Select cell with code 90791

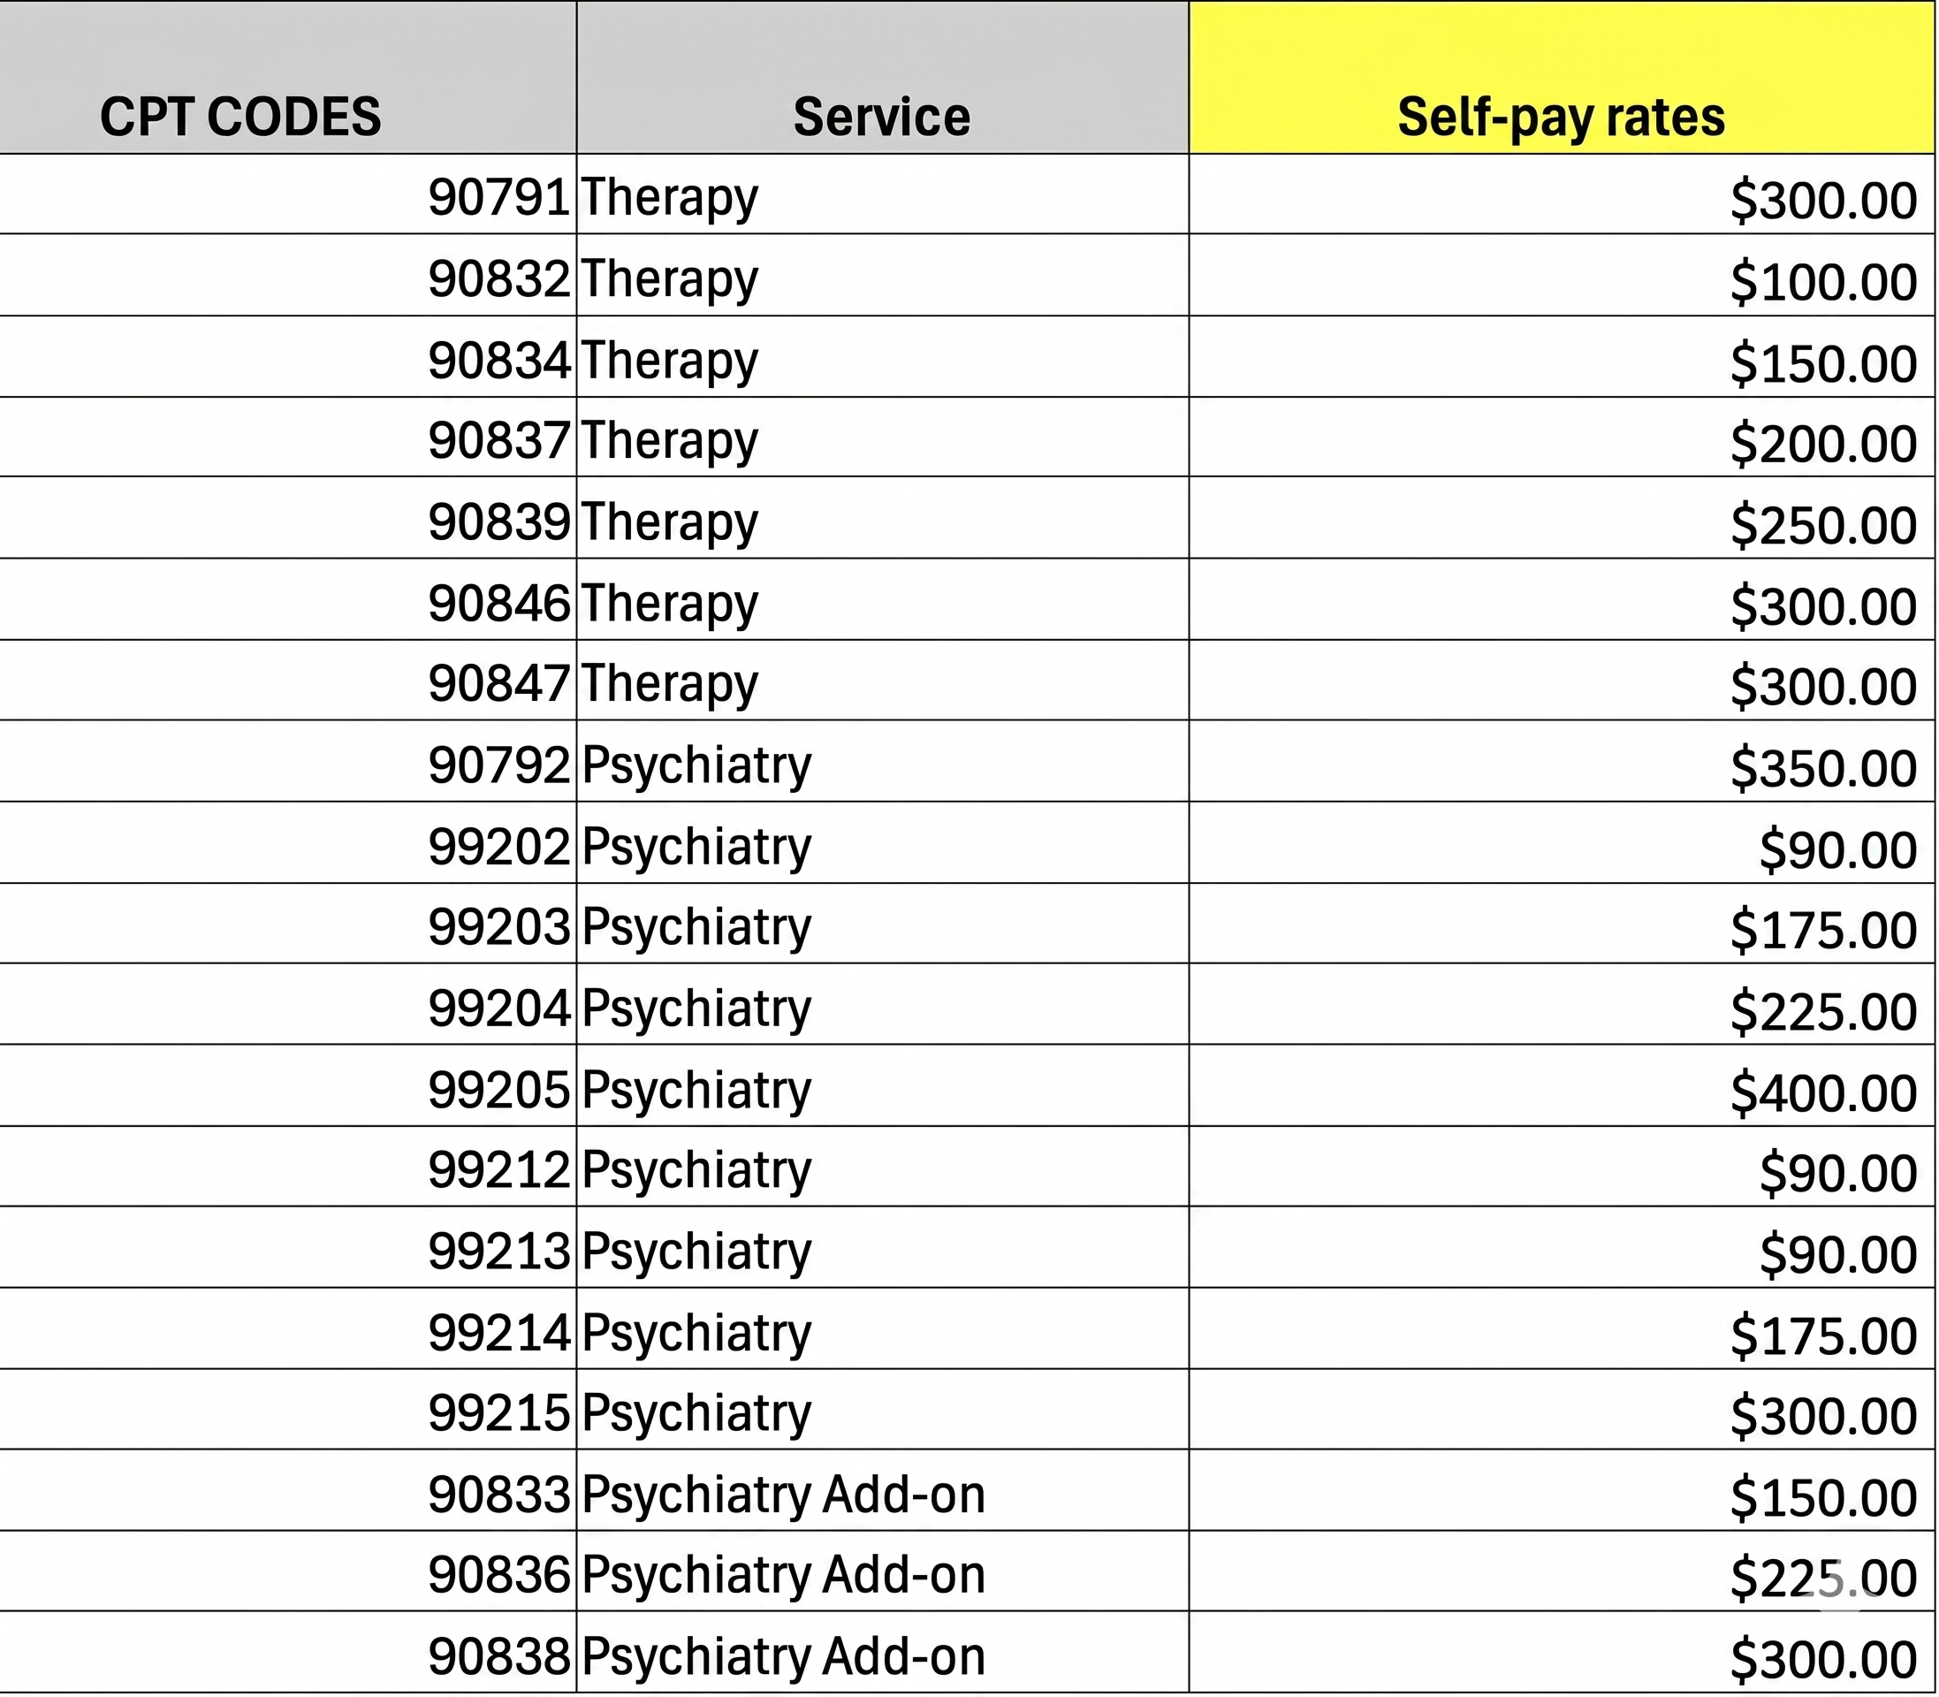(x=288, y=194)
